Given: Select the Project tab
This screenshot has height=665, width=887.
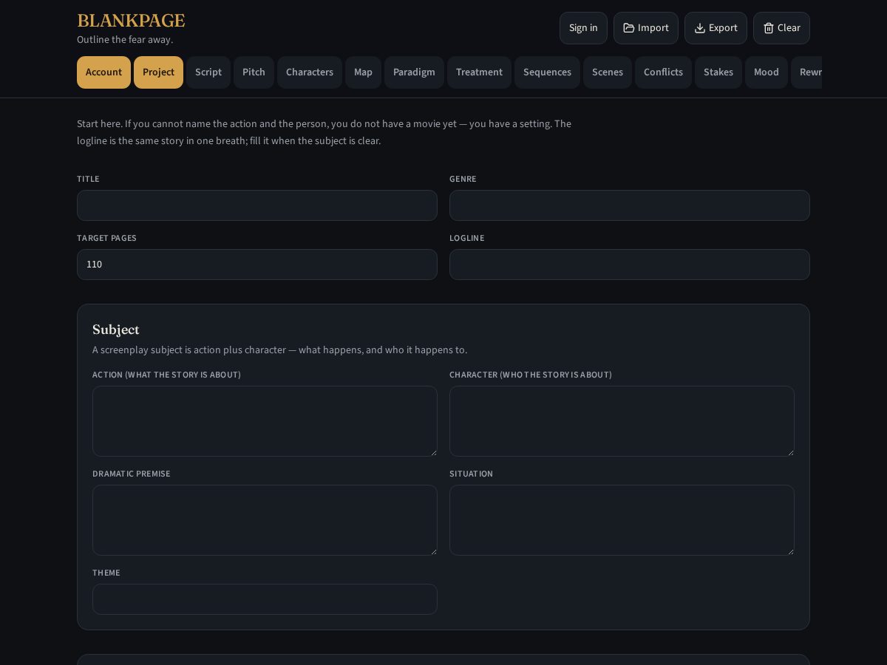Looking at the screenshot, I should tap(158, 72).
